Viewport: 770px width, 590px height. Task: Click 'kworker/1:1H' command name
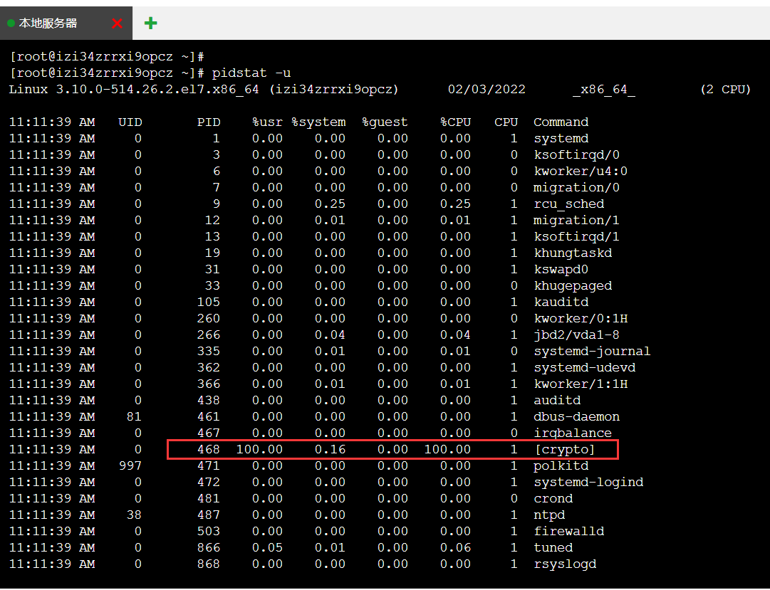tap(581, 384)
